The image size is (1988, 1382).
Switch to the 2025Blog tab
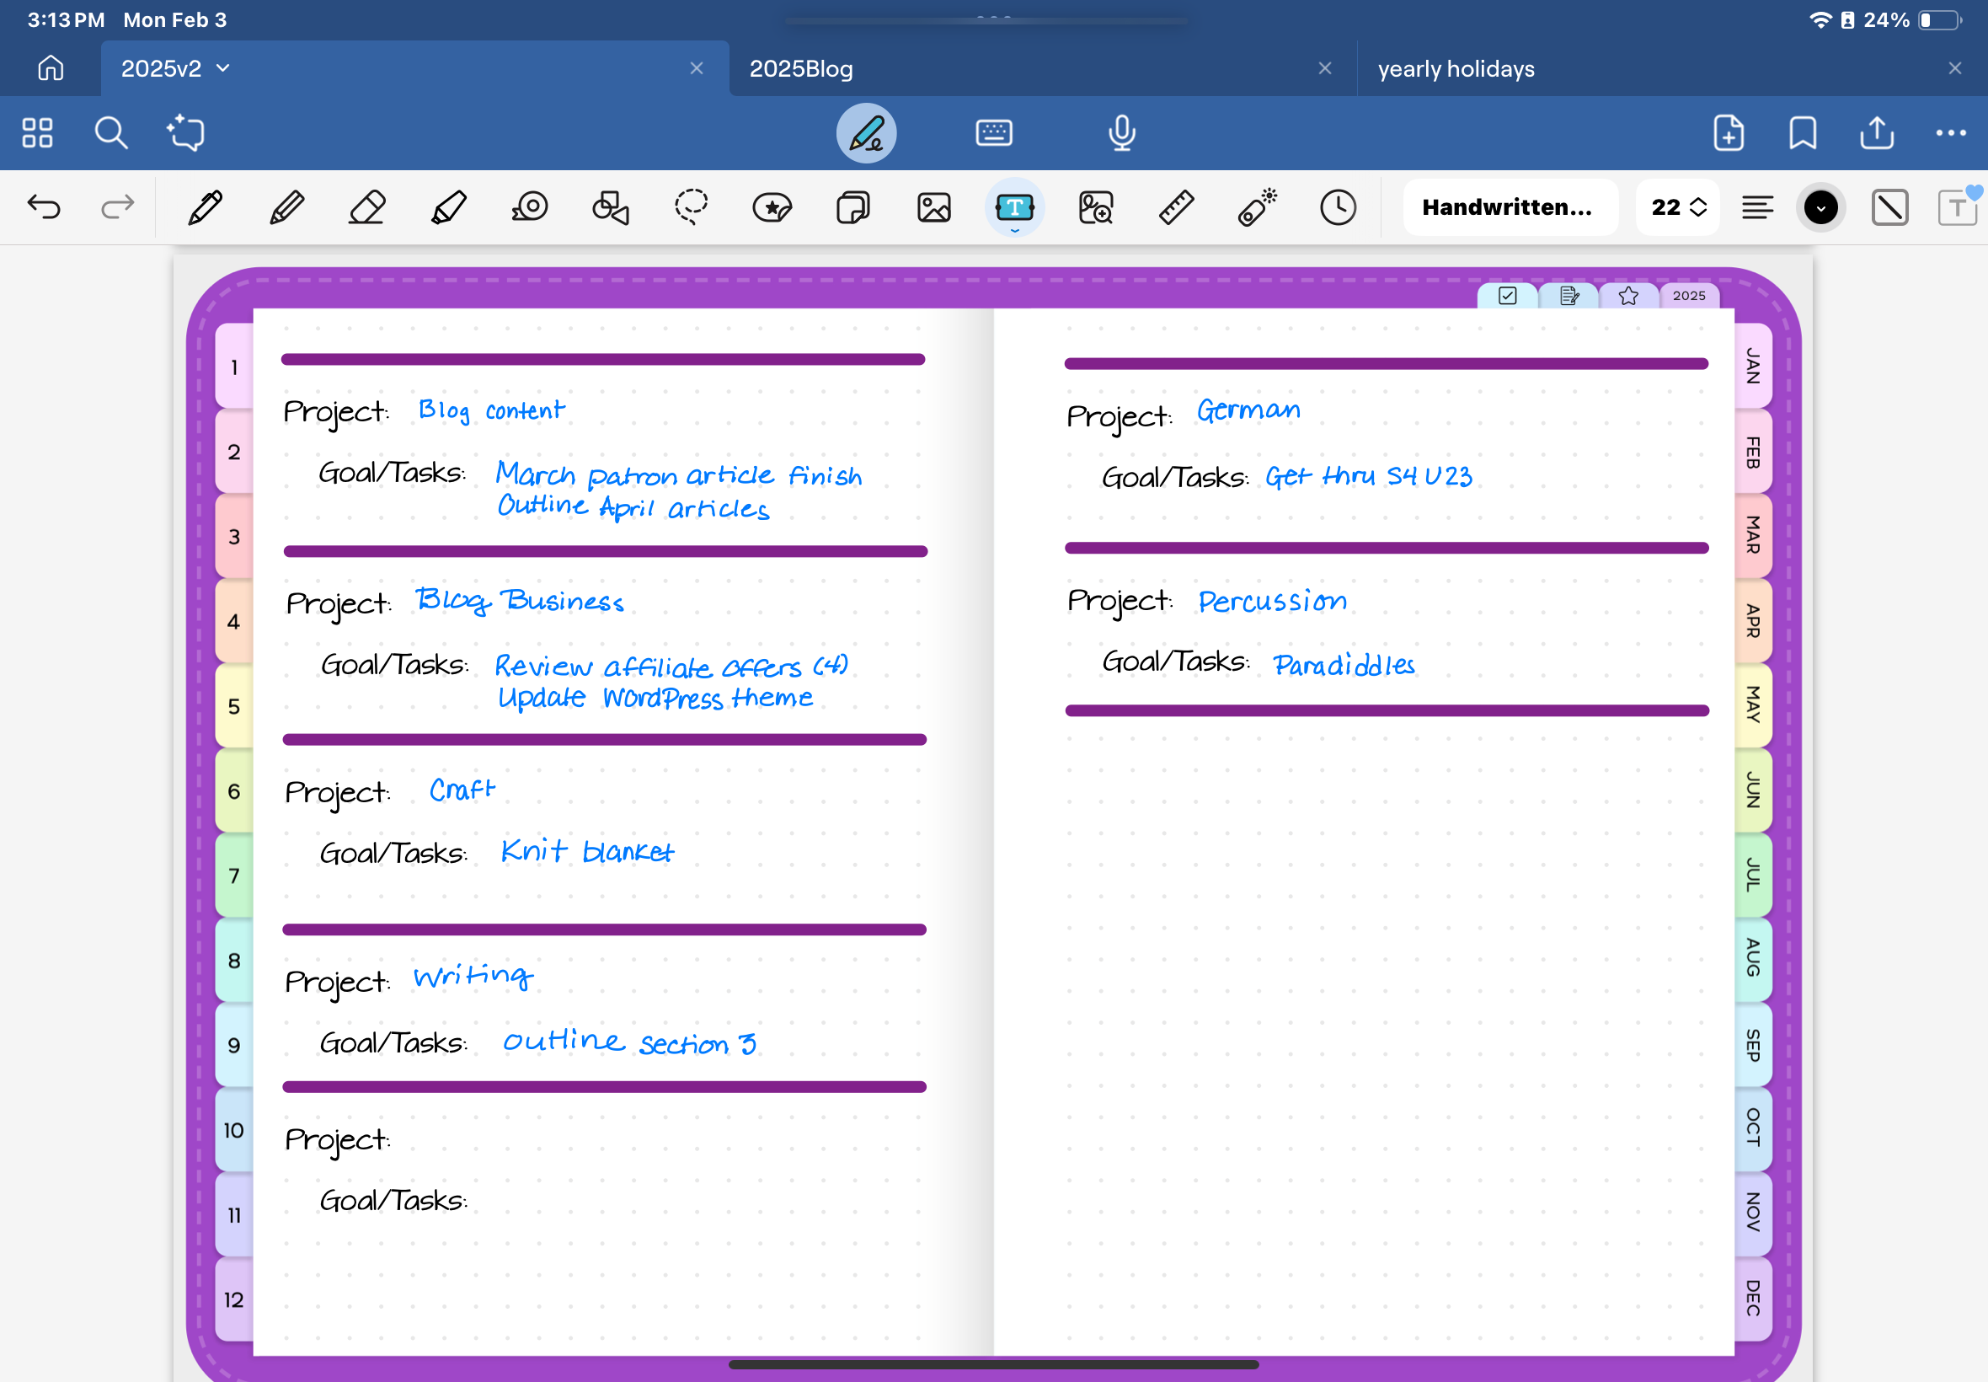801,68
